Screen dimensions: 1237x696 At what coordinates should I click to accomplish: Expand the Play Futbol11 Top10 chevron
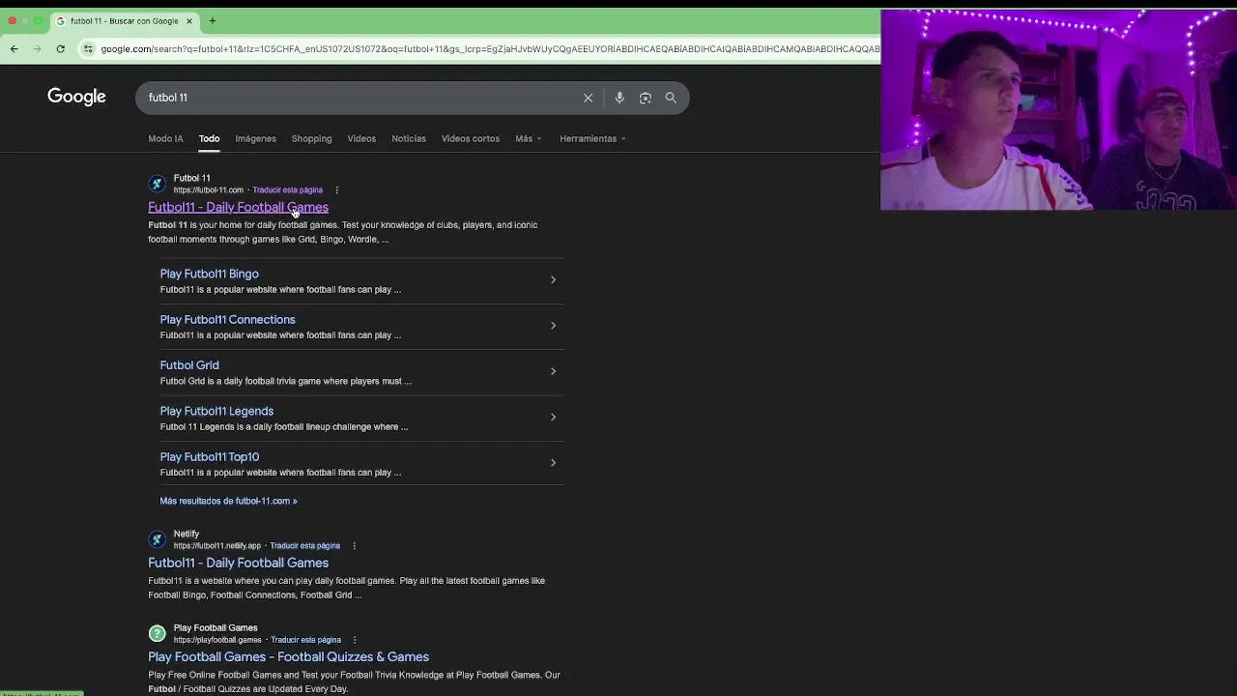553,462
